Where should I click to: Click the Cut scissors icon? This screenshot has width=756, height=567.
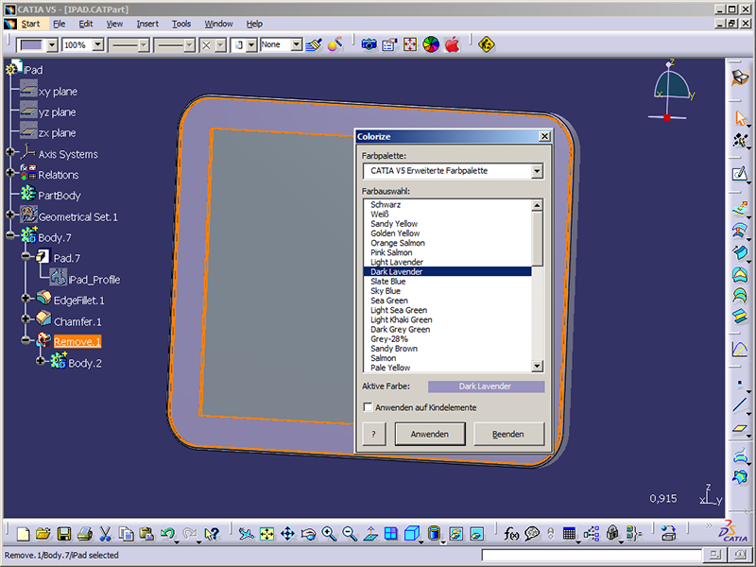pos(105,533)
